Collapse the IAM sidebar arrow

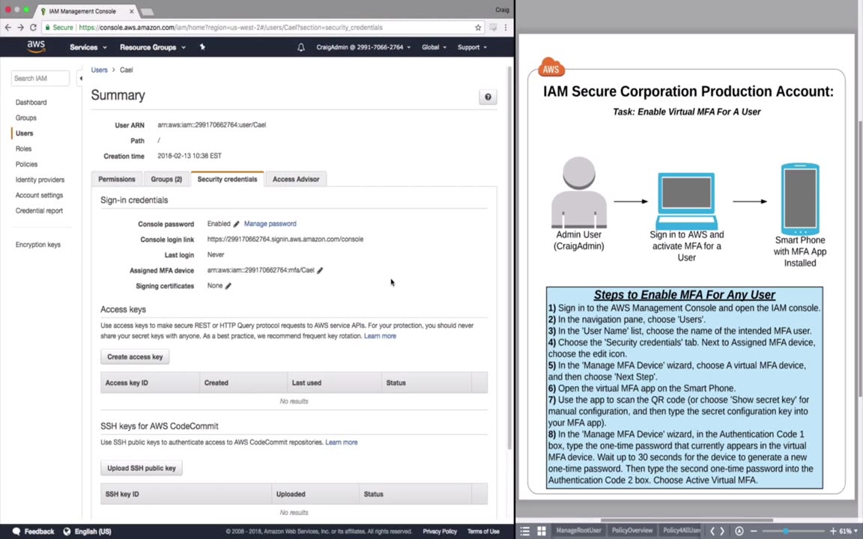(81, 78)
